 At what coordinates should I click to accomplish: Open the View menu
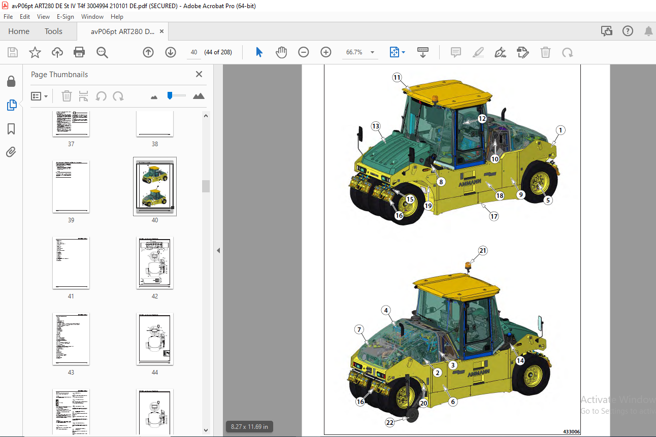43,17
